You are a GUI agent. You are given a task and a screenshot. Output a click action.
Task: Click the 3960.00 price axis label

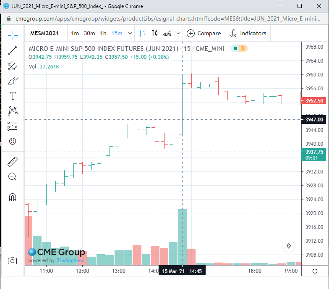tap(314, 75)
